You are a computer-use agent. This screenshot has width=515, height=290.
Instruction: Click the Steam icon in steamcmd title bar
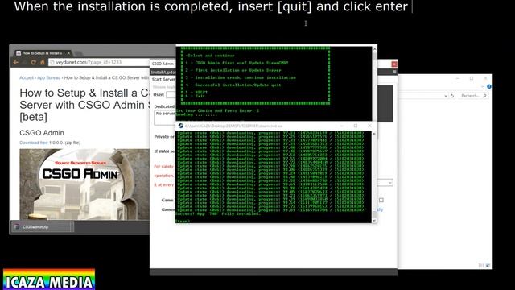click(180, 126)
